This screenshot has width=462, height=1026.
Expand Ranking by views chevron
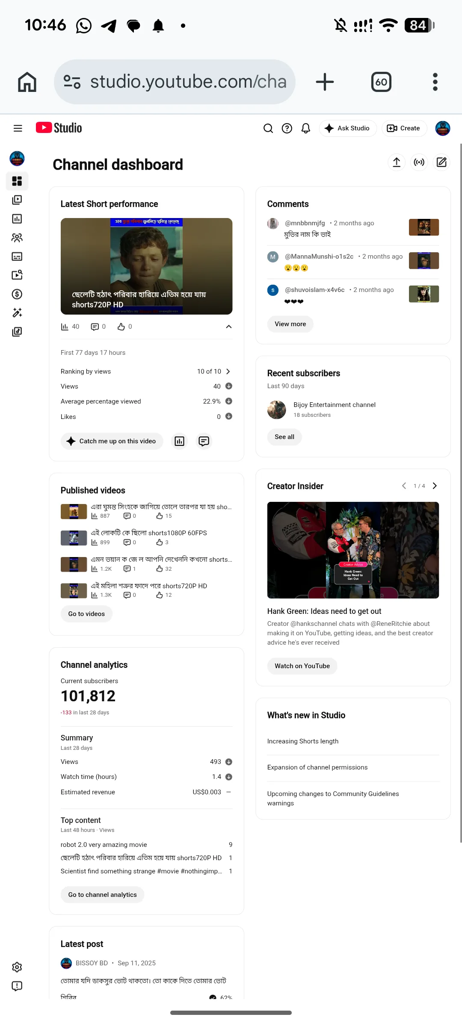click(x=228, y=371)
